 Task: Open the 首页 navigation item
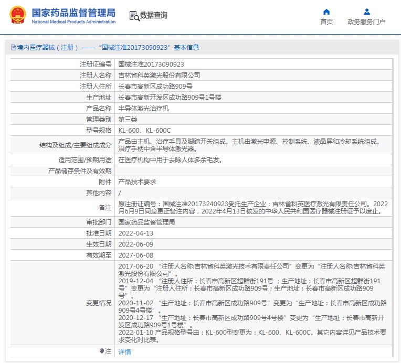coord(326,22)
